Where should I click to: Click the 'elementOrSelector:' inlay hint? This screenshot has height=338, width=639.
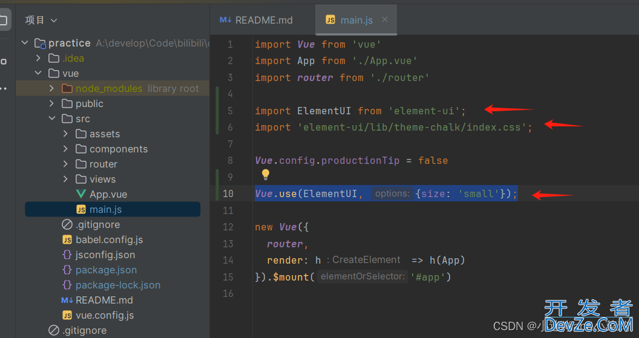point(362,276)
